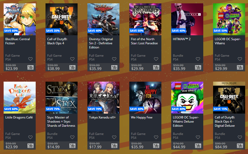
Task: Open the Tokyo Xanadu eX+ title link
Action: pos(102,117)
